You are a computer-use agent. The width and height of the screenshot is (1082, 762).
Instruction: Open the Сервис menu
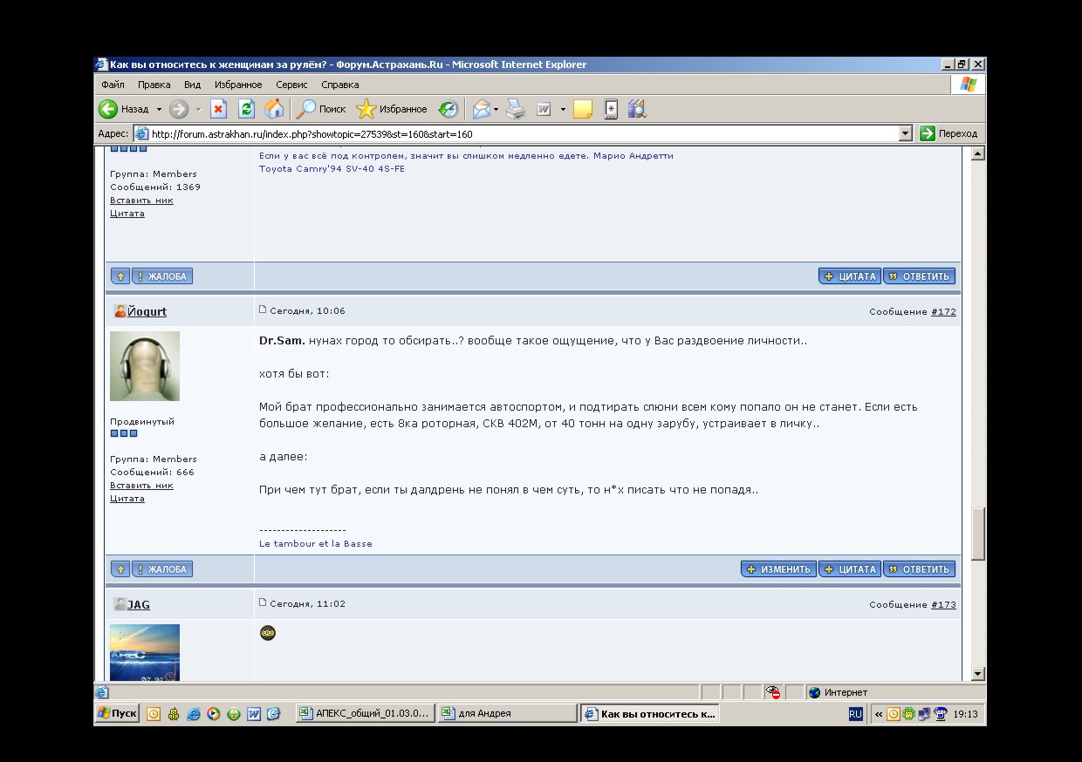pos(291,85)
